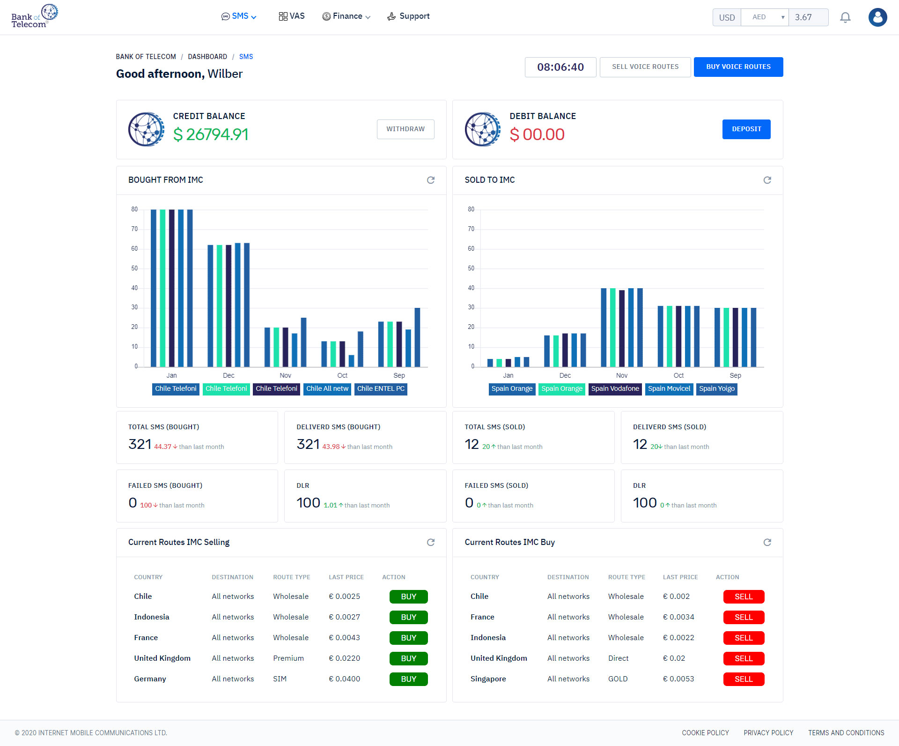Viewport: 899px width, 746px height.
Task: Refresh Current Routes IMC Selling table
Action: pyautogui.click(x=431, y=542)
